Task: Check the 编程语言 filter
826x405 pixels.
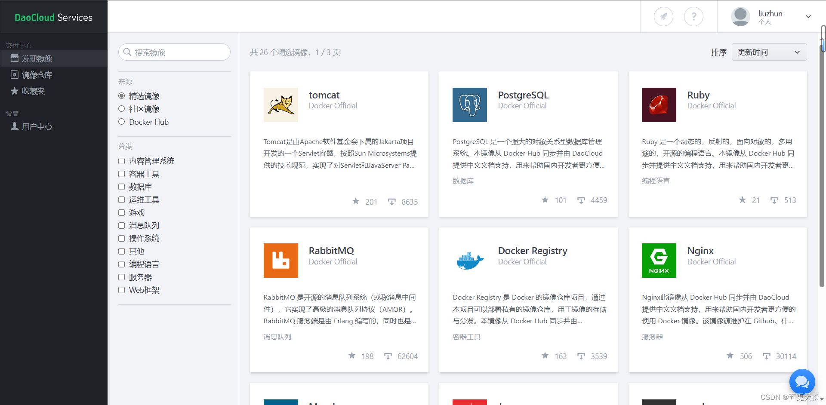Action: (x=121, y=264)
